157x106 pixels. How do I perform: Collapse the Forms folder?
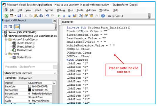(6, 54)
